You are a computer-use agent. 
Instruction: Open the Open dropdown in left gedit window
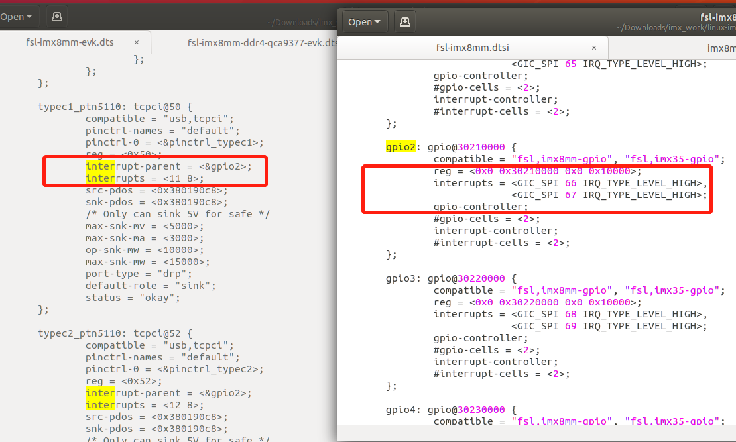17,17
